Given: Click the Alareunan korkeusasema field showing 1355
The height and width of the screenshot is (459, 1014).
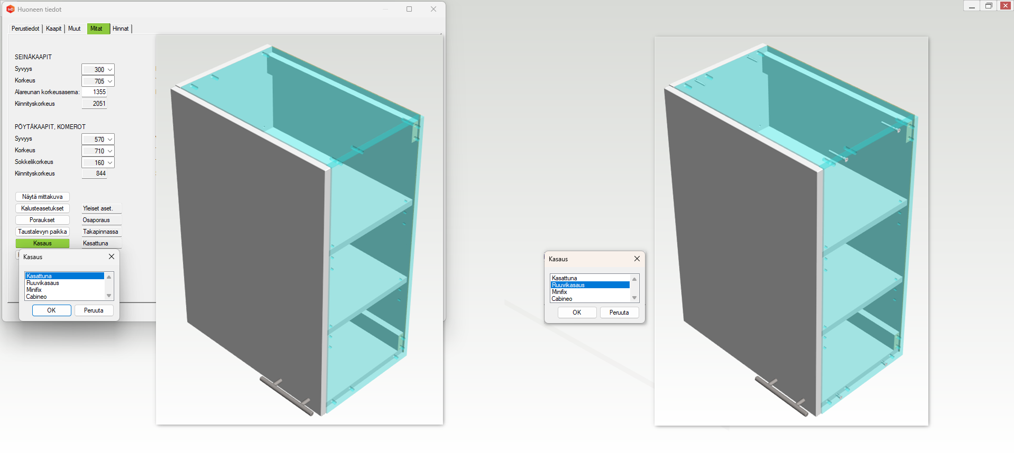Looking at the screenshot, I should [95, 92].
